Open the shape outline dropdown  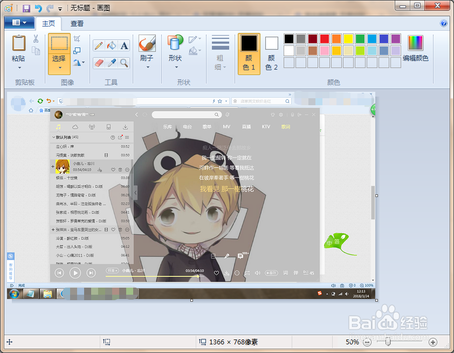point(195,39)
